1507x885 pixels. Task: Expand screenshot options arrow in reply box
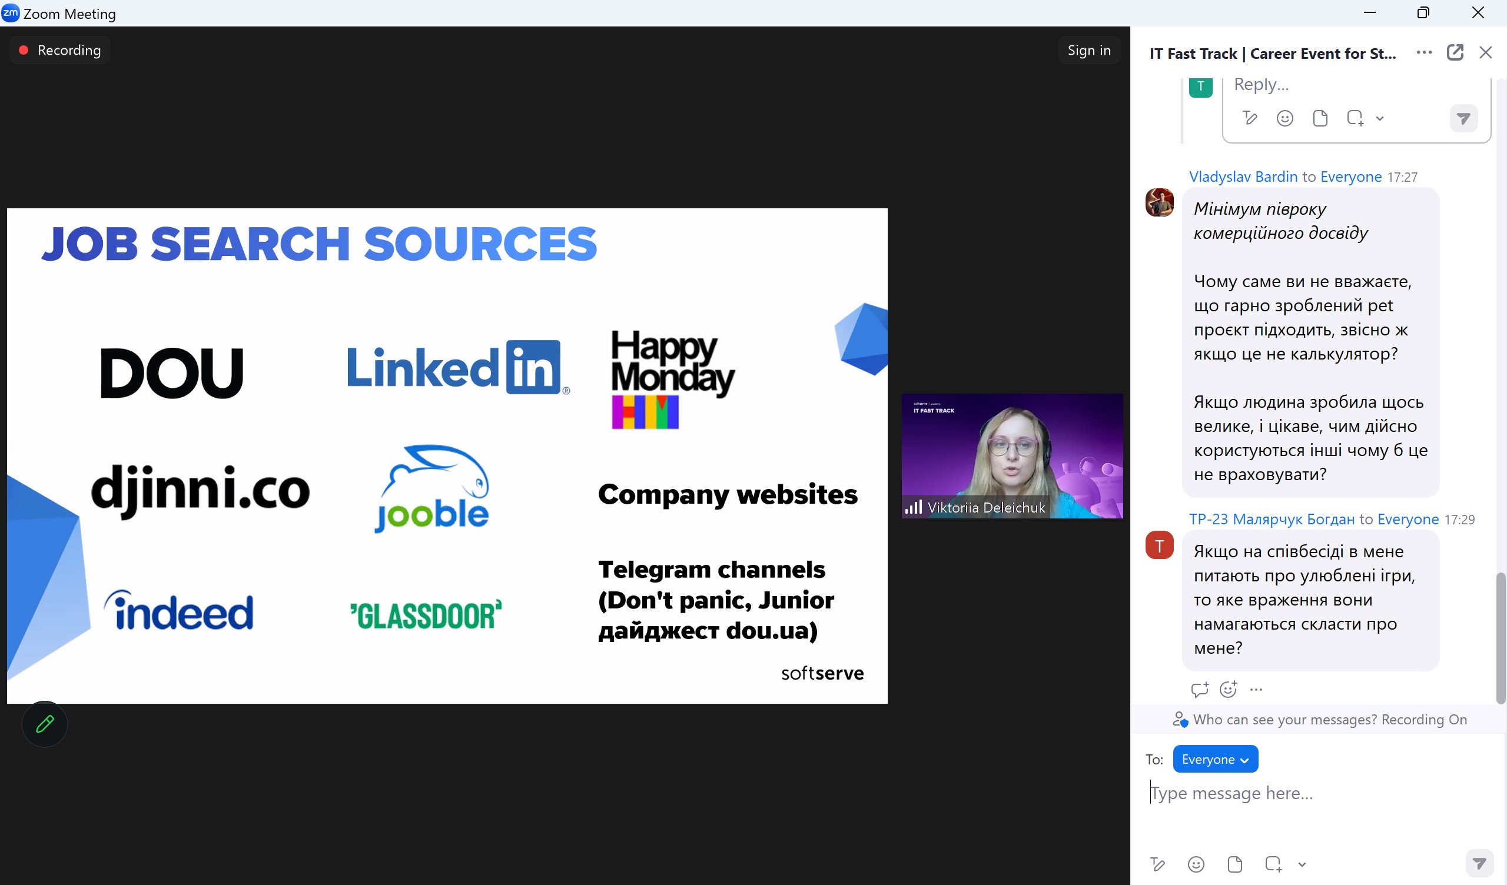(1380, 118)
